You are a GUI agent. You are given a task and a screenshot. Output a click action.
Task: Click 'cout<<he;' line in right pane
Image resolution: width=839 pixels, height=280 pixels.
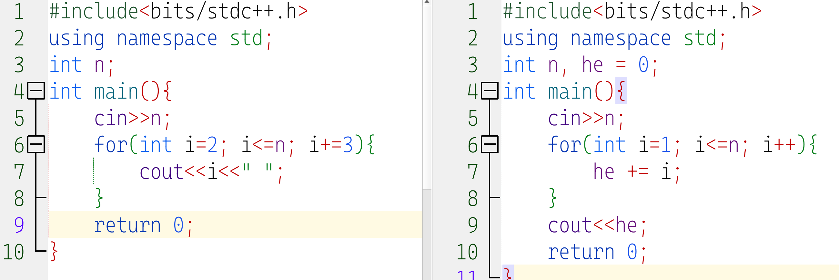[x=597, y=225]
